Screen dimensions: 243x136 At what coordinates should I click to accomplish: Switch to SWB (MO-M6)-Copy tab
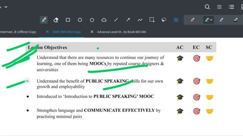[67, 32]
